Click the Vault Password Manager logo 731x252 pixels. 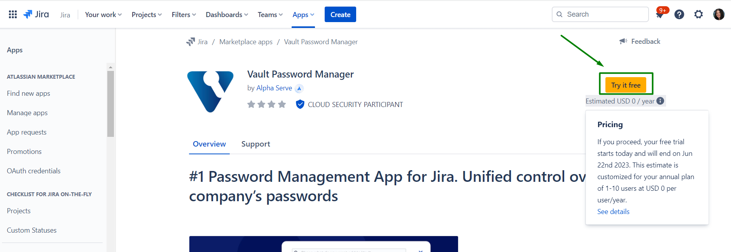tap(210, 91)
